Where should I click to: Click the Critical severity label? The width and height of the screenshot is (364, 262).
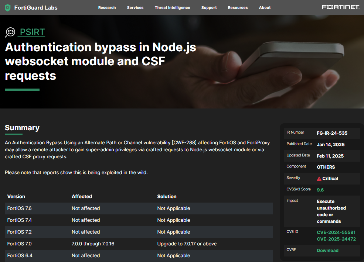330,179
